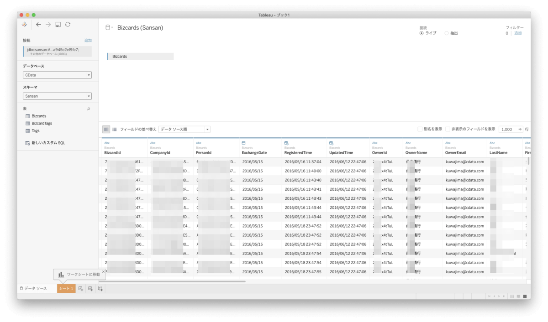Show the sheet sorter grid view icon
The height and width of the screenshot is (322, 548).
point(512,296)
